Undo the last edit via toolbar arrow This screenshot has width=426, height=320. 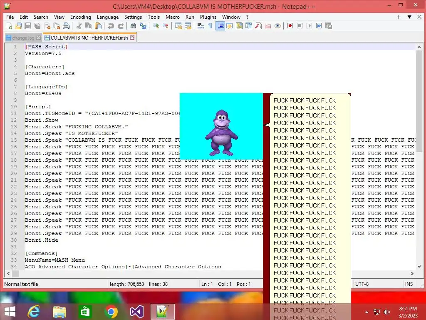point(111,26)
